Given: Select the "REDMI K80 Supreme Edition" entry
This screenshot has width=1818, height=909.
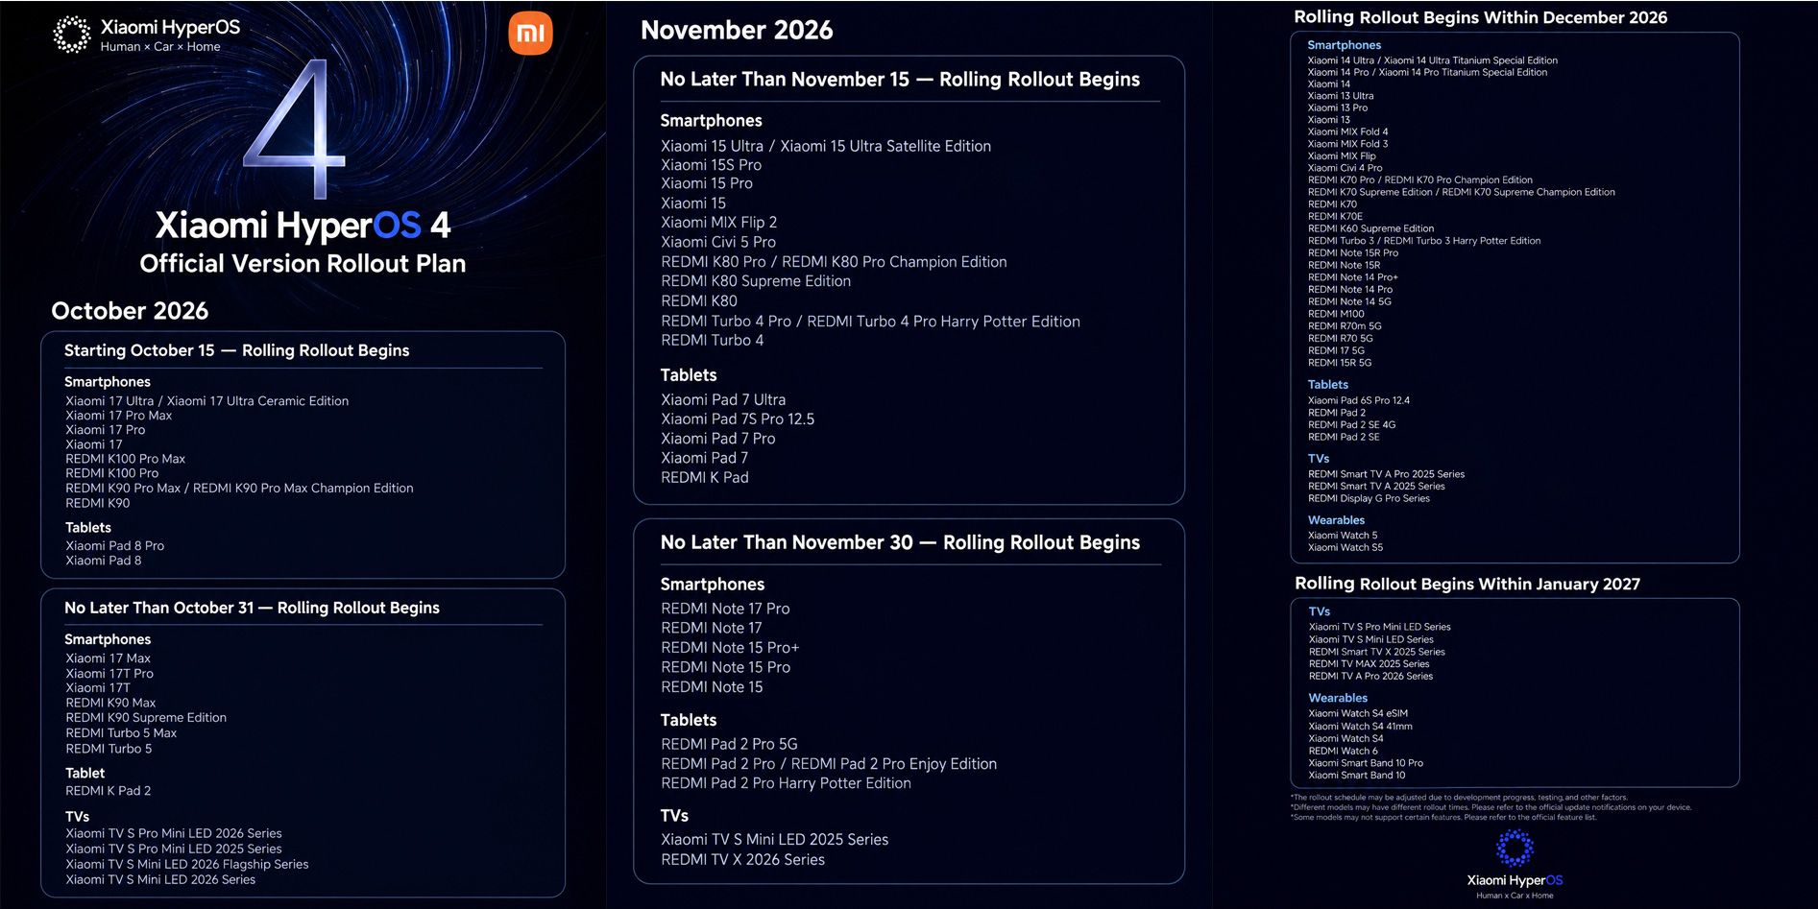Looking at the screenshot, I should tap(756, 281).
